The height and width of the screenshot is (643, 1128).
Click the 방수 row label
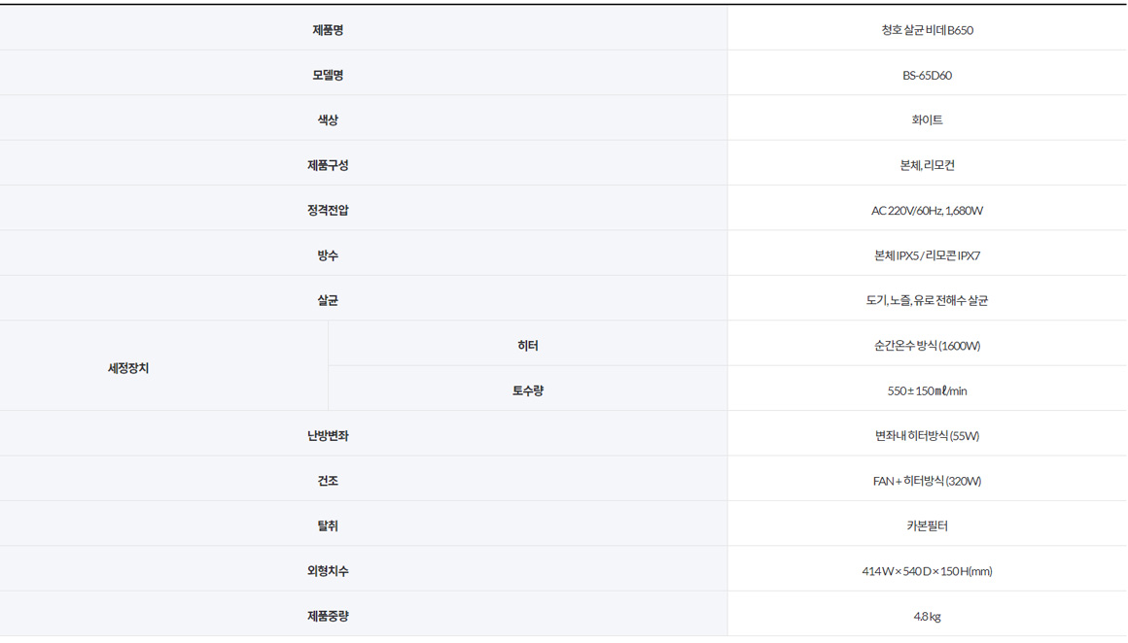point(328,255)
